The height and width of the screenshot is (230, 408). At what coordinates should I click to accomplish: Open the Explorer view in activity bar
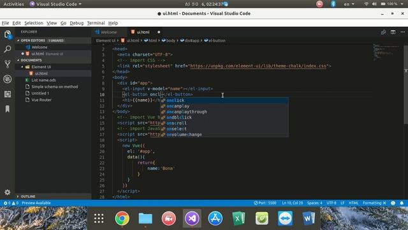click(7, 34)
